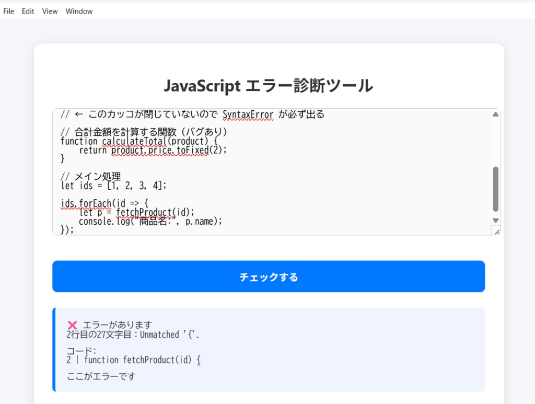535x404 pixels.
Task: Click the underlined fetchProduct word
Action: (145, 212)
